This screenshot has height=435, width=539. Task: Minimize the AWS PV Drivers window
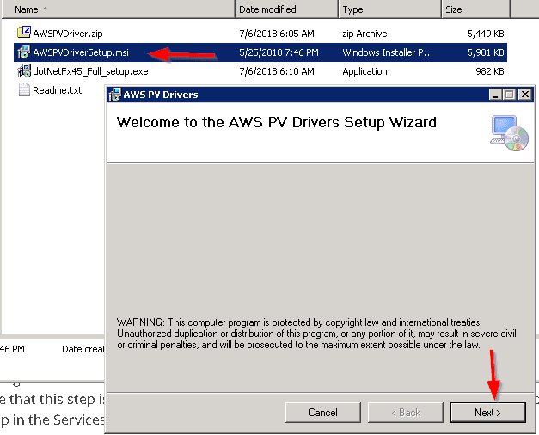click(x=495, y=95)
